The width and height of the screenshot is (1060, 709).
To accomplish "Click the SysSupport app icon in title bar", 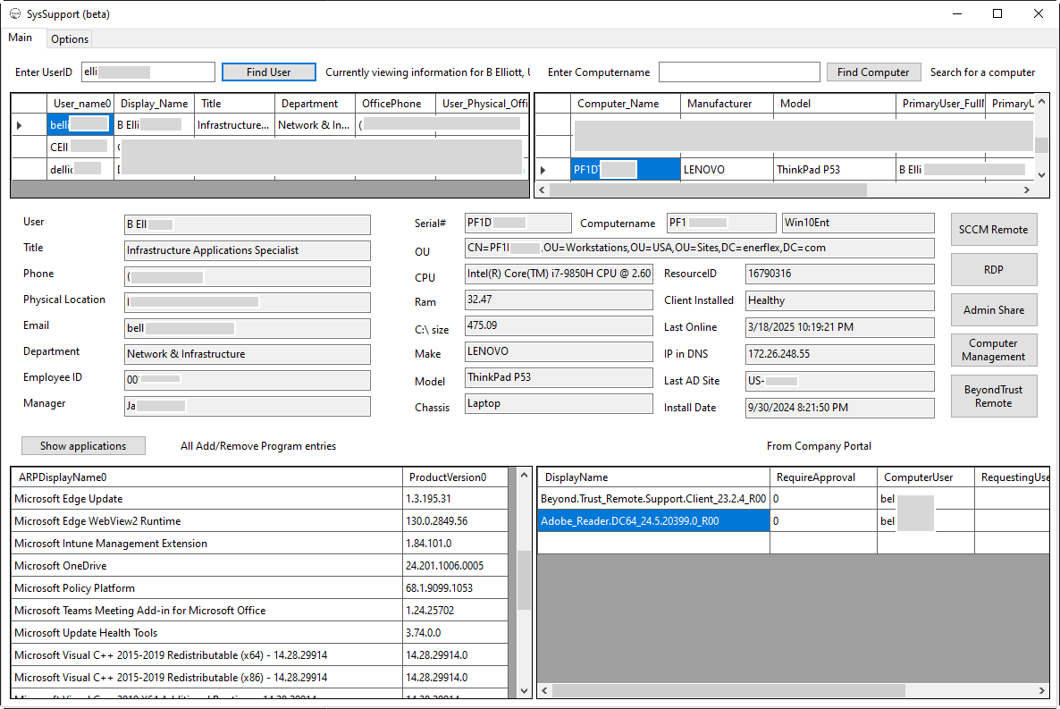I will [15, 14].
